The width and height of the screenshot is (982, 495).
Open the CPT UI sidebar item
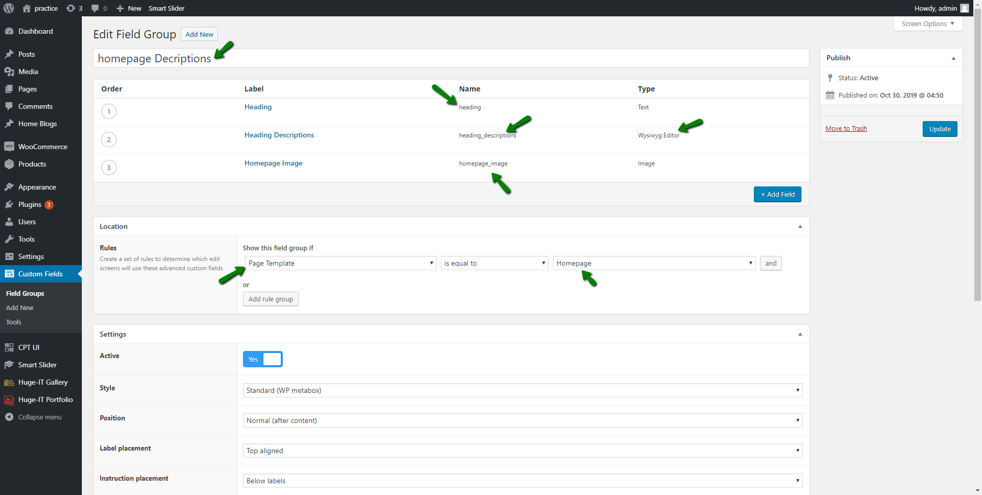[29, 347]
